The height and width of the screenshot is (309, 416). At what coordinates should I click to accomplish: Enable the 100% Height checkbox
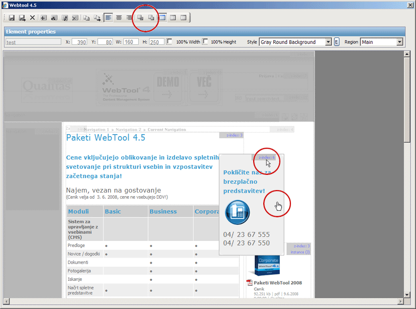(205, 42)
